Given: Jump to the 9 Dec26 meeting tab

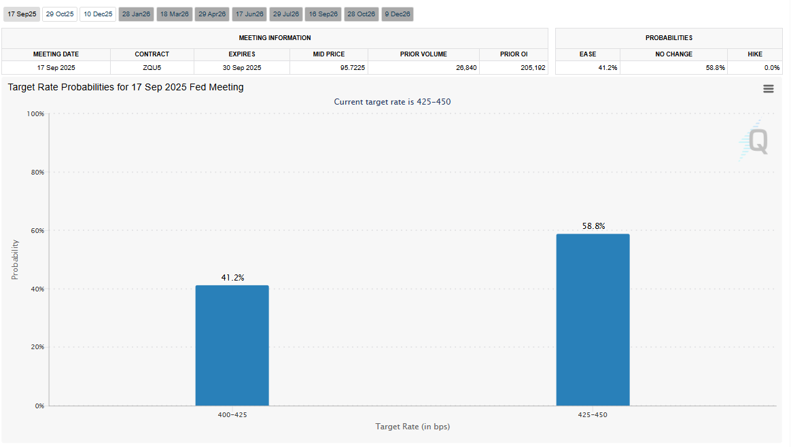Looking at the screenshot, I should click(x=397, y=14).
